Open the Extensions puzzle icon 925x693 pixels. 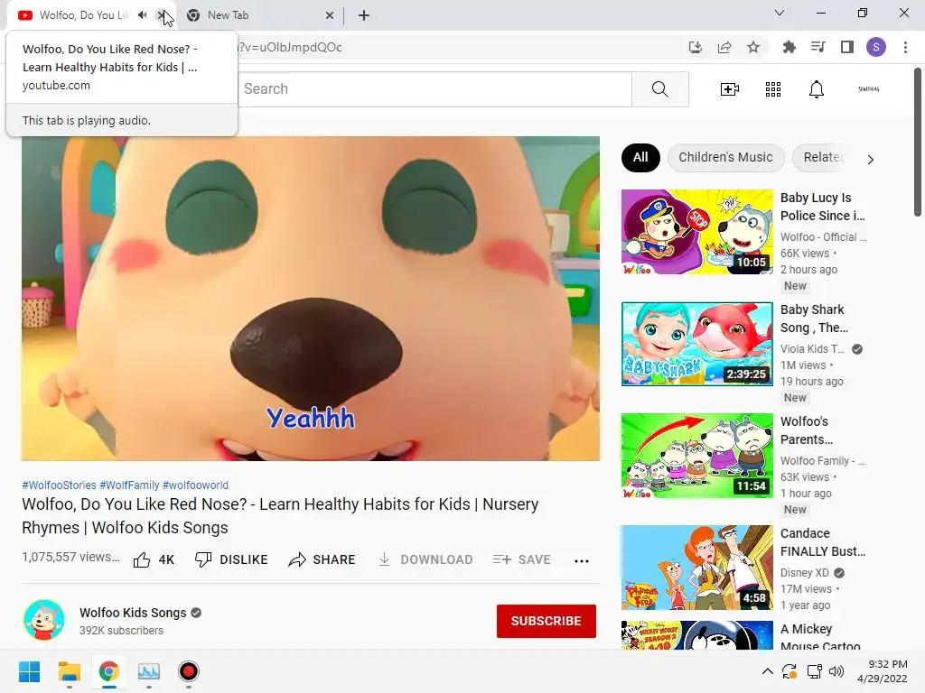pyautogui.click(x=789, y=47)
